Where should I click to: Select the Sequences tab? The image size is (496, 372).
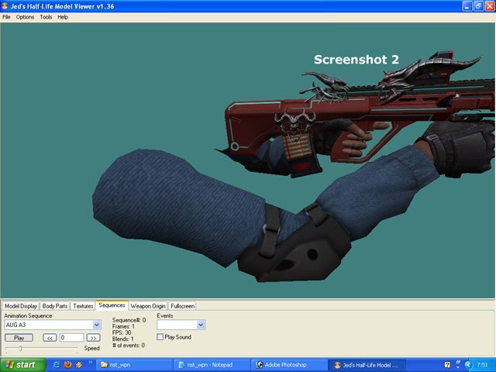coord(112,305)
